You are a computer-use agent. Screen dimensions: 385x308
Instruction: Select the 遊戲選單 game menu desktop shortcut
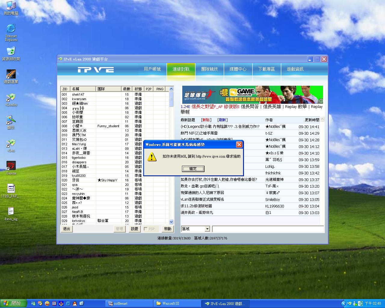coord(11,76)
